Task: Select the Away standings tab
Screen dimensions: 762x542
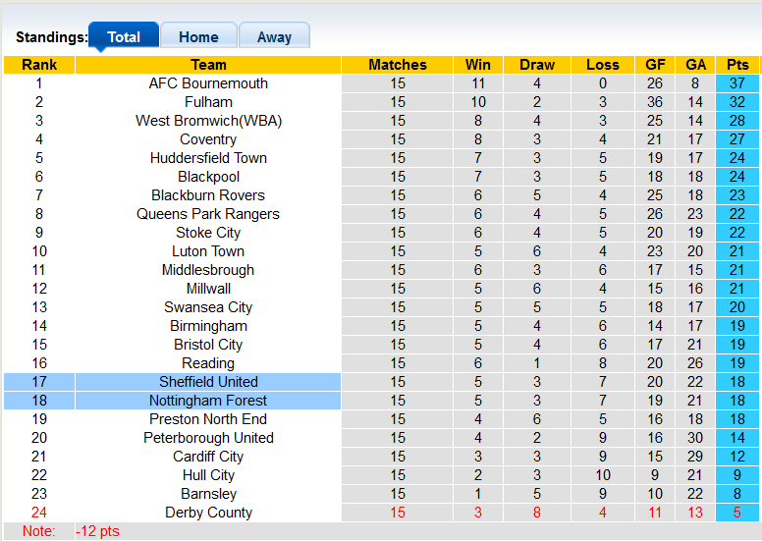Action: [274, 37]
